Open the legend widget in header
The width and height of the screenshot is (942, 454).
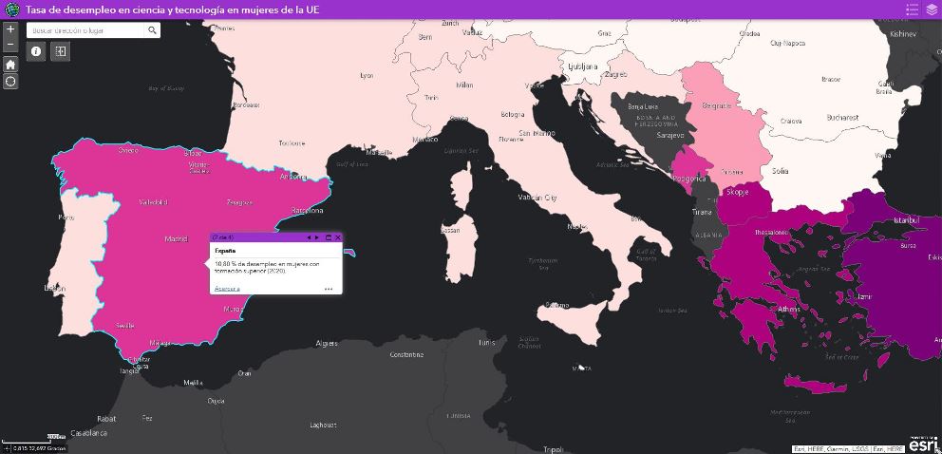(x=913, y=9)
